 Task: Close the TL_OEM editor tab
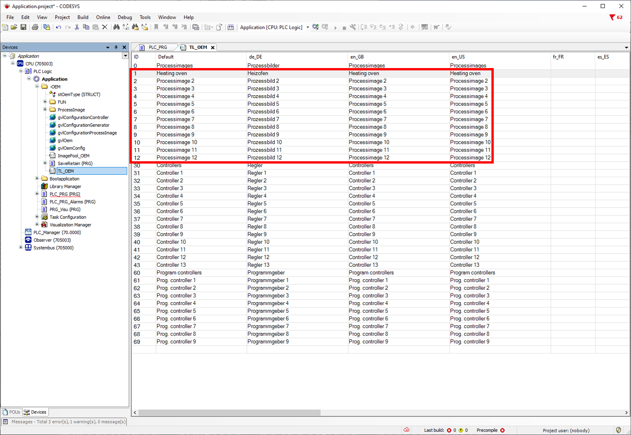(213, 48)
